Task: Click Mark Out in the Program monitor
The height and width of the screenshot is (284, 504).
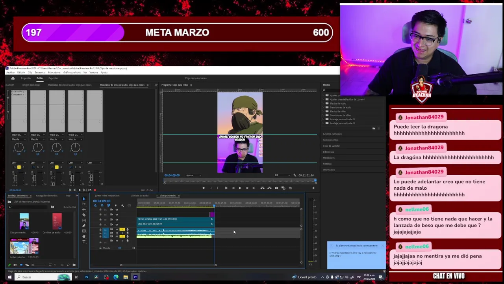Action: coord(217,188)
